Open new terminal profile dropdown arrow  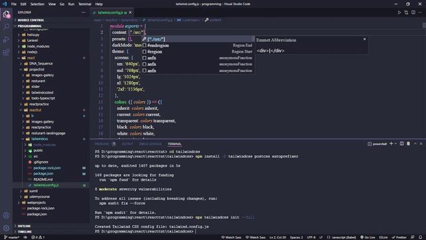pos(395,144)
